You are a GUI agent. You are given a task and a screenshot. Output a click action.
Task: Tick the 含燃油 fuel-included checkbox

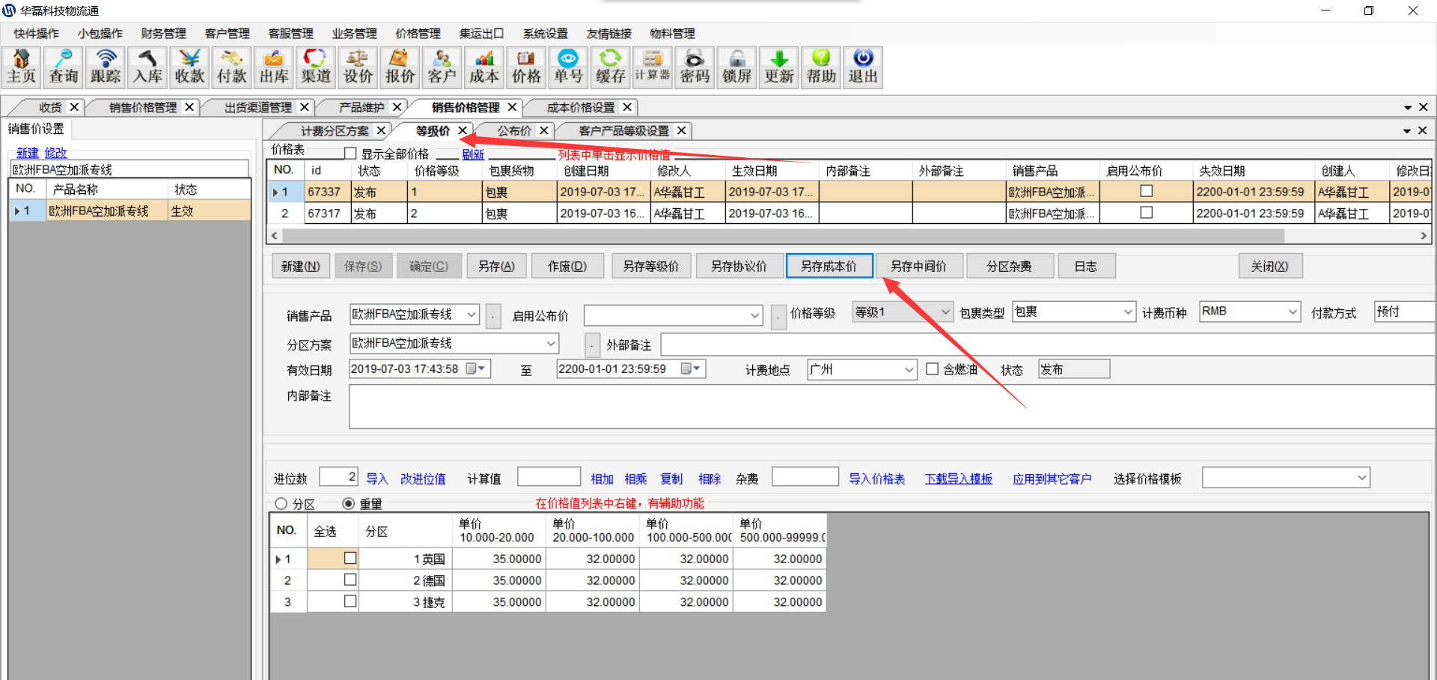click(x=933, y=369)
